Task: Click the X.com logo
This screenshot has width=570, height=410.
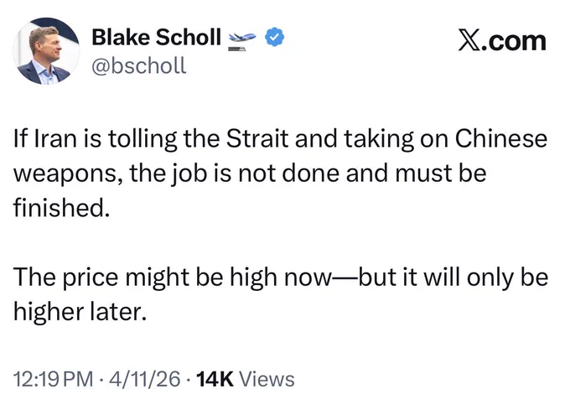Action: (502, 41)
